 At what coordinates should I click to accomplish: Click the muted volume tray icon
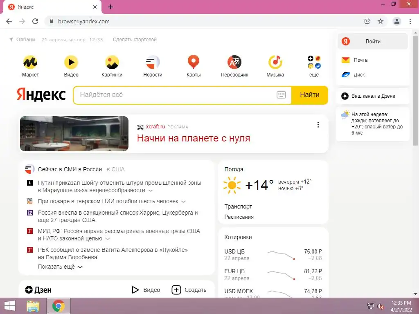[x=381, y=306]
